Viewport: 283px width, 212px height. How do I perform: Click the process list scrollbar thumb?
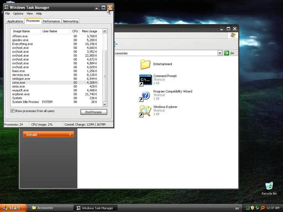(x=105, y=76)
